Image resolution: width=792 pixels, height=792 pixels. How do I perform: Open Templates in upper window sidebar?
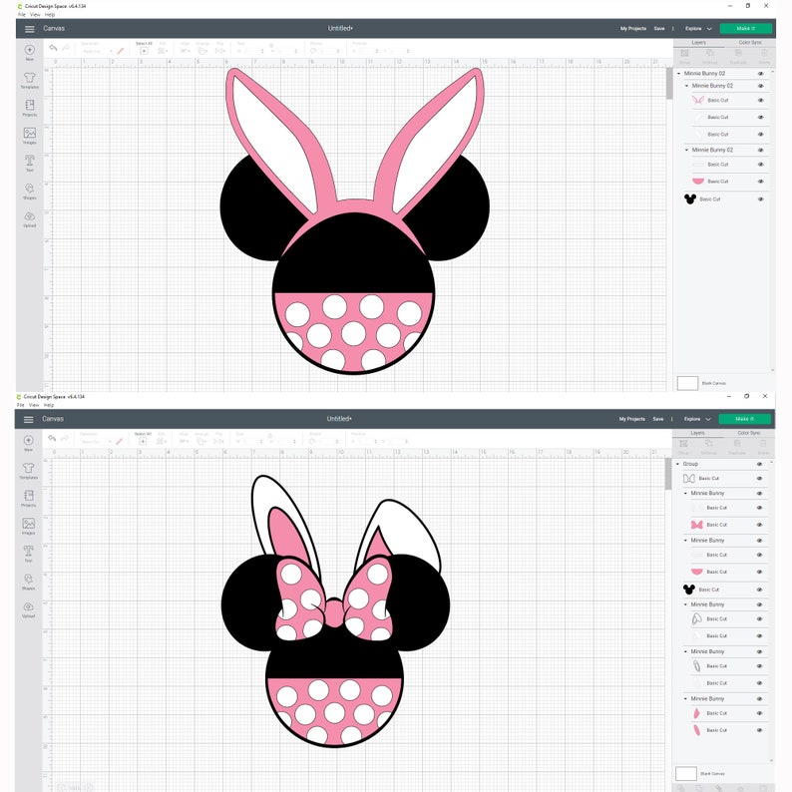point(29,78)
